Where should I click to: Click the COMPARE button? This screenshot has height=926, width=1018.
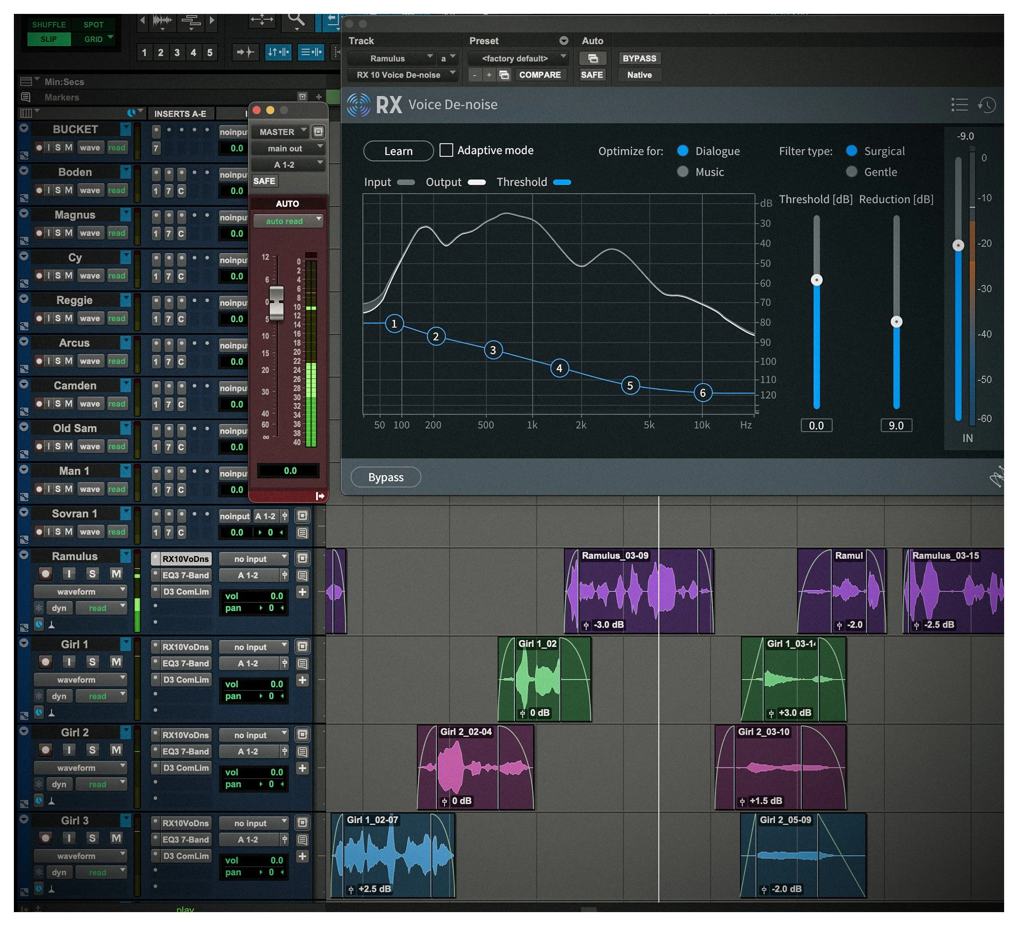click(x=540, y=75)
